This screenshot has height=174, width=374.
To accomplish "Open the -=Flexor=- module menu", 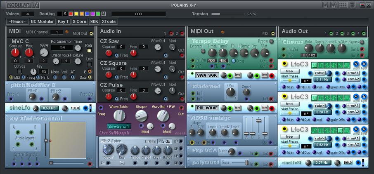I will [18, 21].
